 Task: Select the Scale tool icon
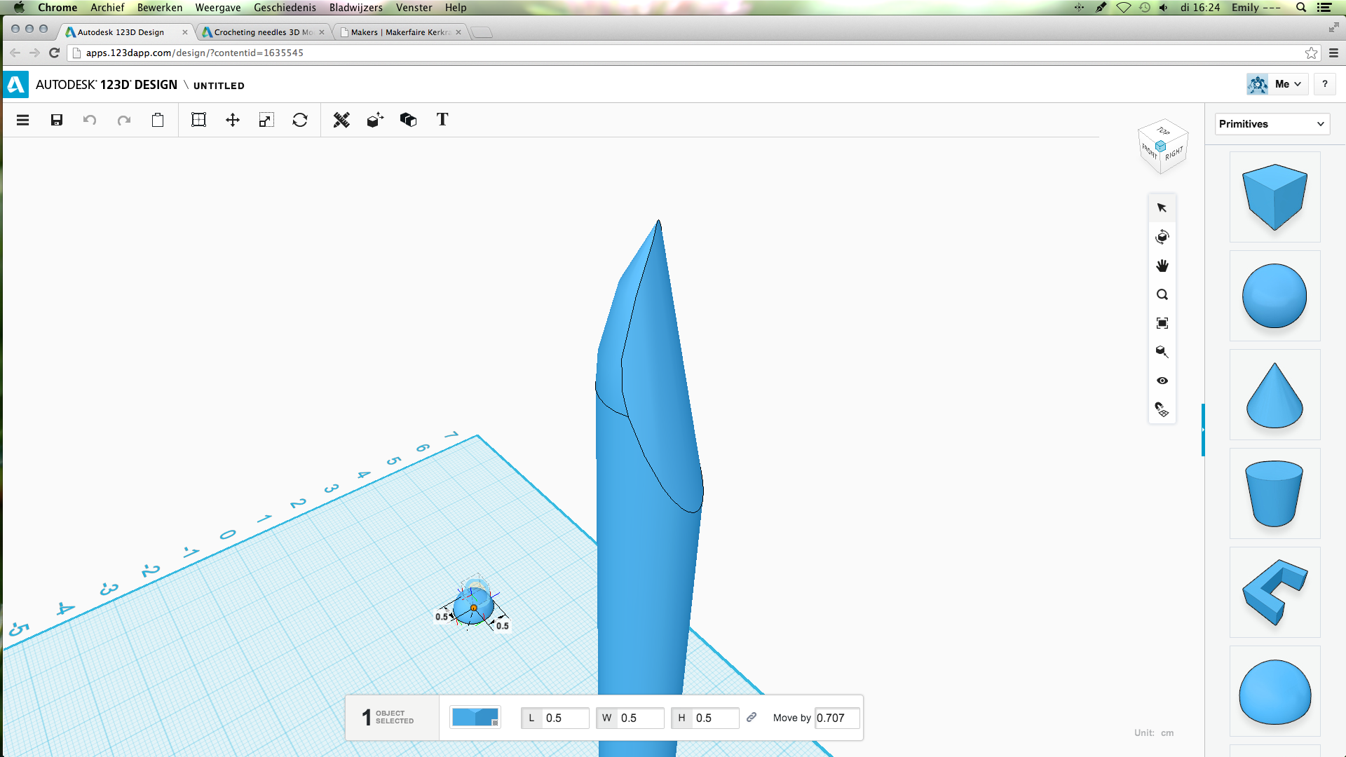(266, 120)
